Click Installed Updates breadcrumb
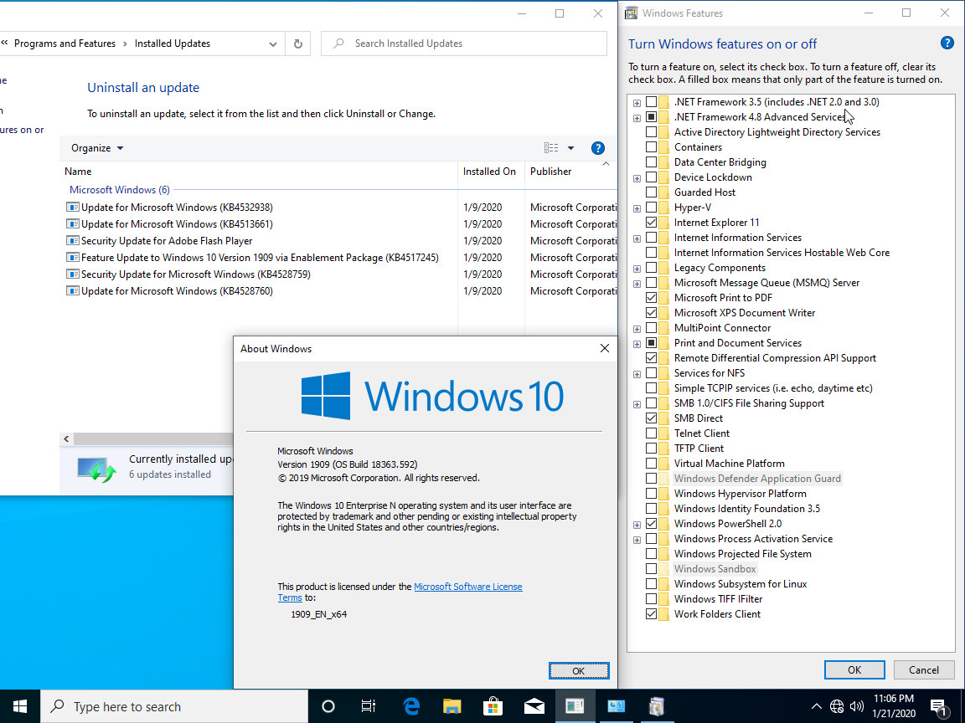Image resolution: width=965 pixels, height=723 pixels. point(173,44)
